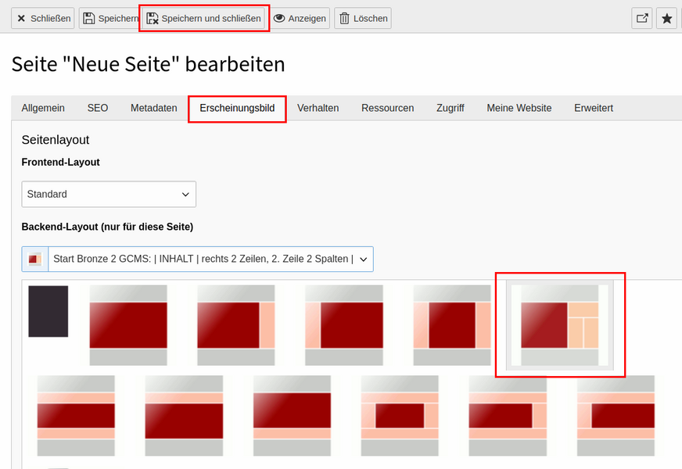This screenshot has width=682, height=469.
Task: Click the Anzeigen eye icon button
Action: point(300,18)
